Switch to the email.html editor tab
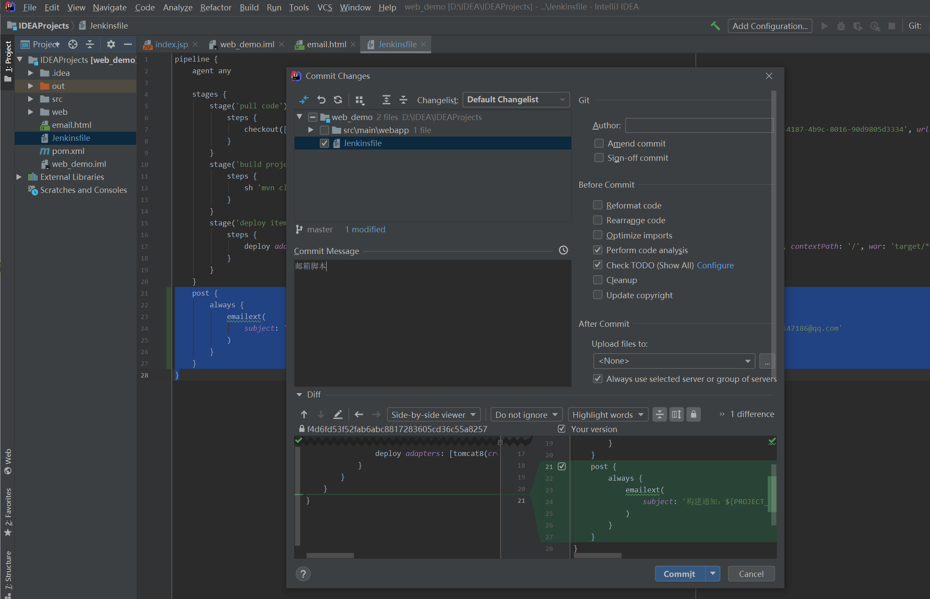The width and height of the screenshot is (930, 599). pyautogui.click(x=326, y=44)
